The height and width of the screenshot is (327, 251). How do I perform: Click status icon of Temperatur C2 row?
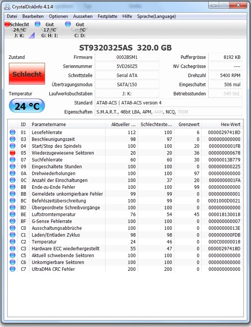tap(13, 242)
